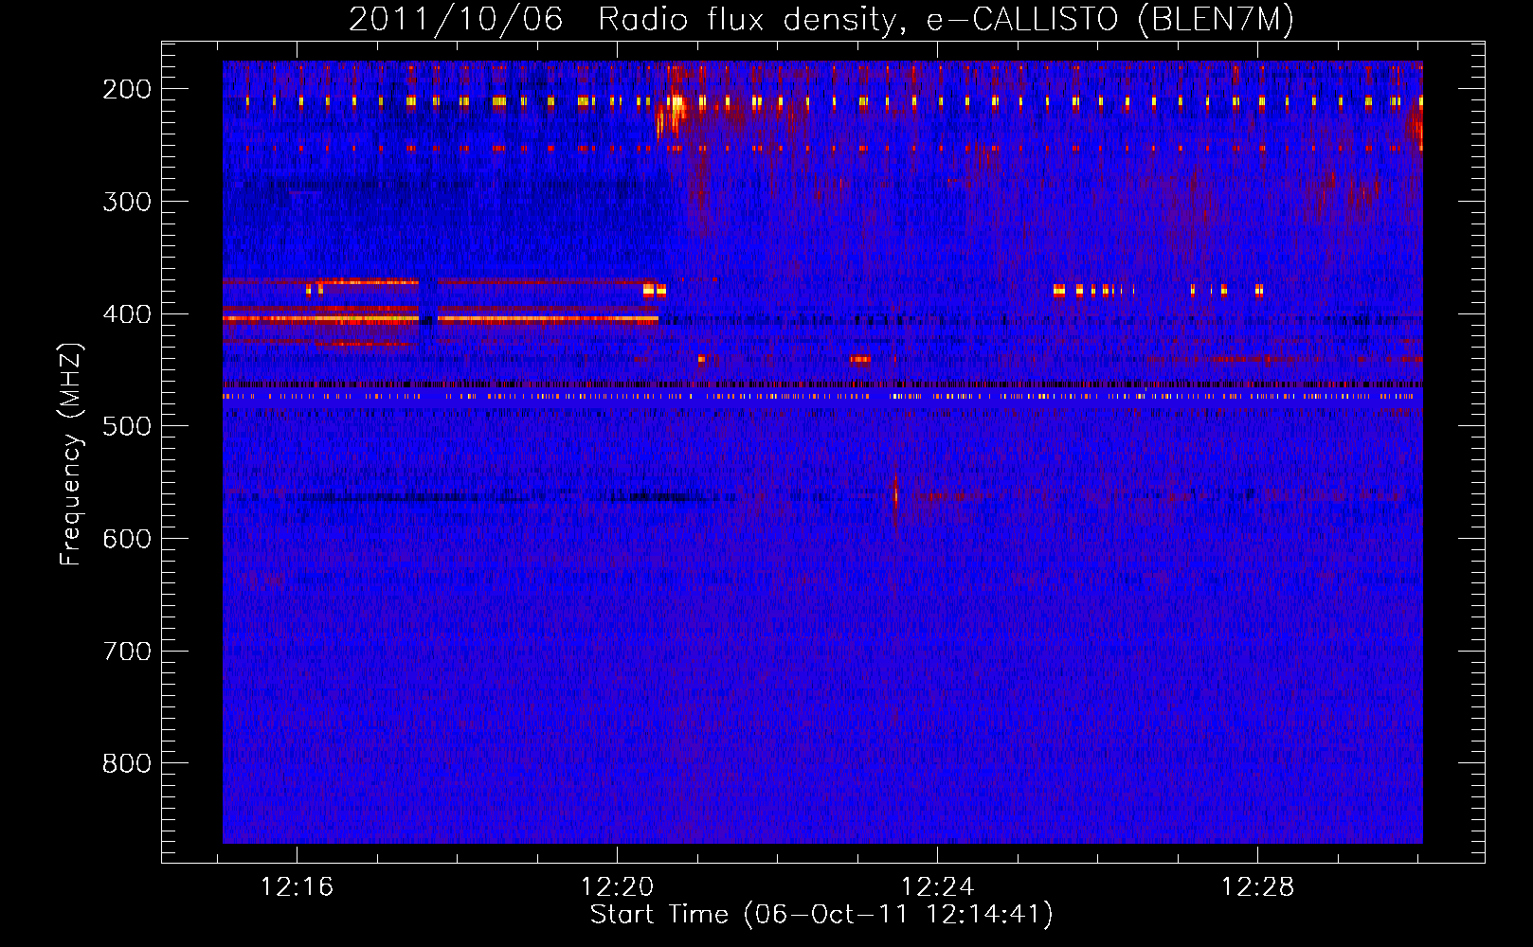Click the bright horizontal band at 405 MHz
Viewport: 1533px width, 947px height.
pyautogui.click(x=441, y=320)
